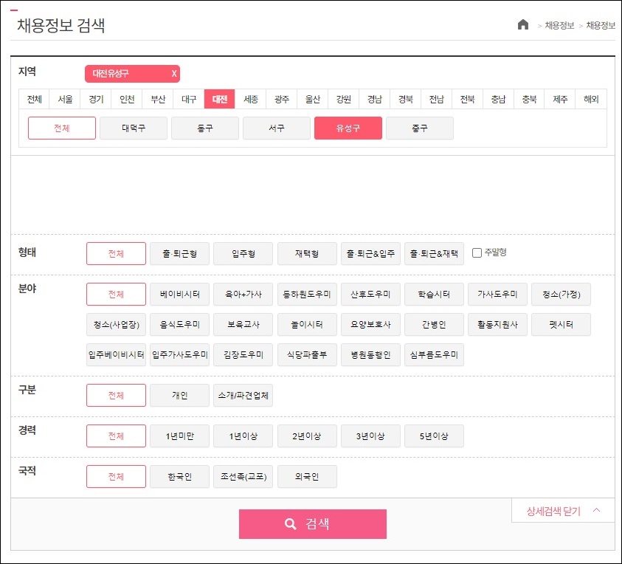Select the 심부름도우미 field
Image resolution: width=622 pixels, height=564 pixels.
point(434,355)
